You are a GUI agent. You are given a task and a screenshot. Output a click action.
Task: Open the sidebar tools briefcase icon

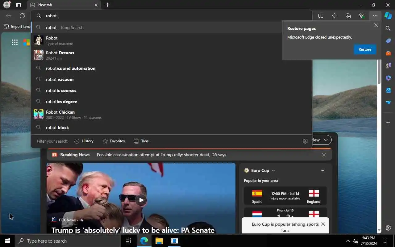coord(388,53)
